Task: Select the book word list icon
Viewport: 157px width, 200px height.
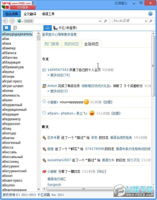Action: pos(7,28)
